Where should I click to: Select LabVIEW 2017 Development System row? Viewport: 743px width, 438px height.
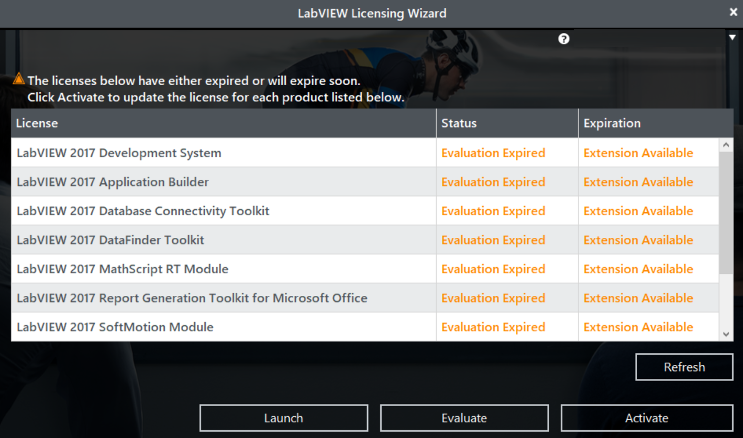coord(119,153)
